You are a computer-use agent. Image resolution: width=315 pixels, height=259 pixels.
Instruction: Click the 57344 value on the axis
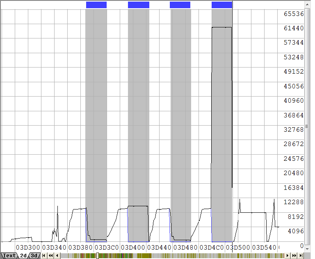[294, 43]
